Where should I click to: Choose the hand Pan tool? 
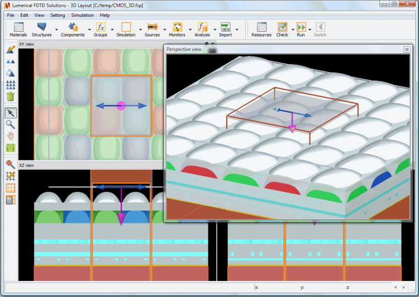[10, 136]
